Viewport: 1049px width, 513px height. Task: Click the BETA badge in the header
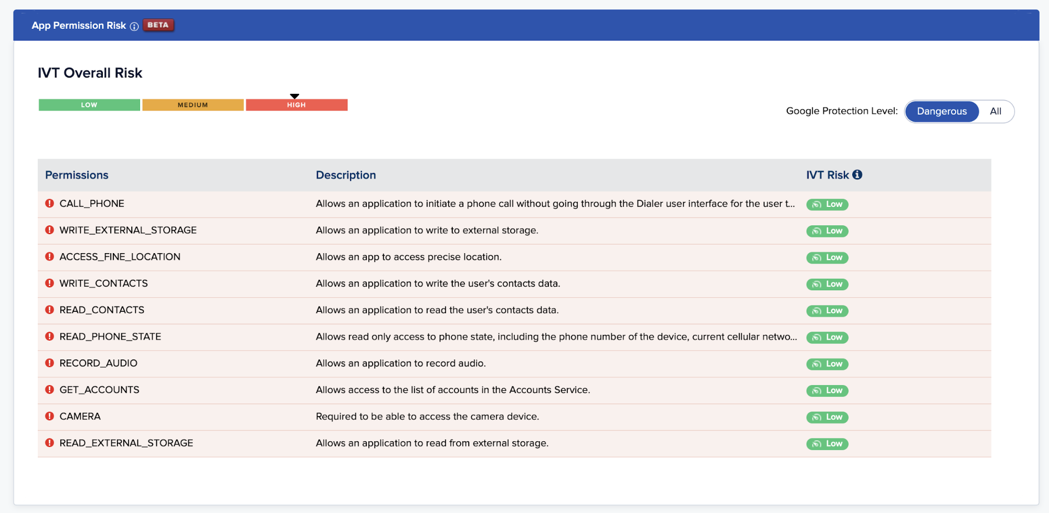click(x=158, y=25)
